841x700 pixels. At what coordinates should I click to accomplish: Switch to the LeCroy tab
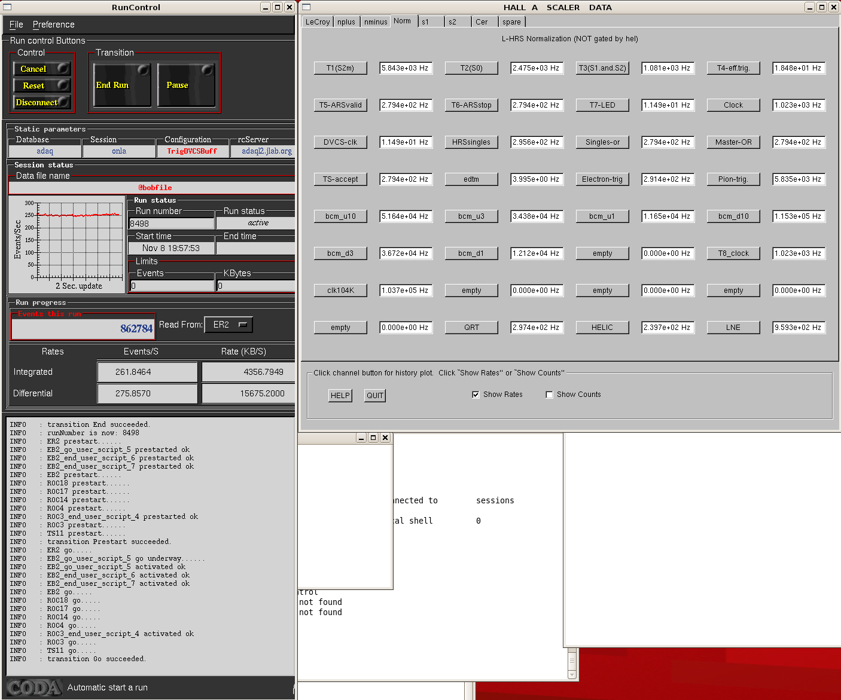point(318,22)
